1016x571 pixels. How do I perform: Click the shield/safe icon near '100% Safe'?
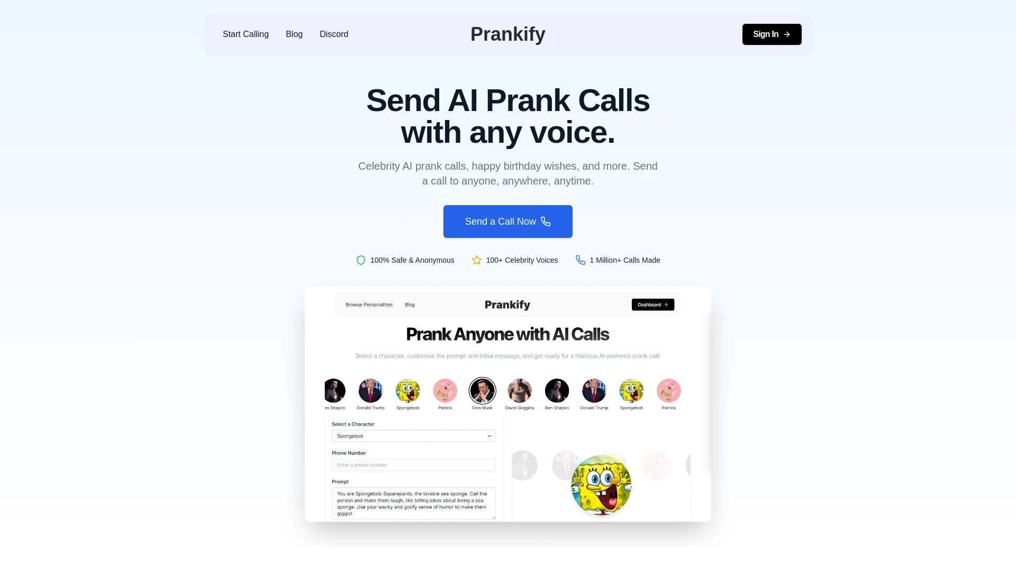click(361, 260)
